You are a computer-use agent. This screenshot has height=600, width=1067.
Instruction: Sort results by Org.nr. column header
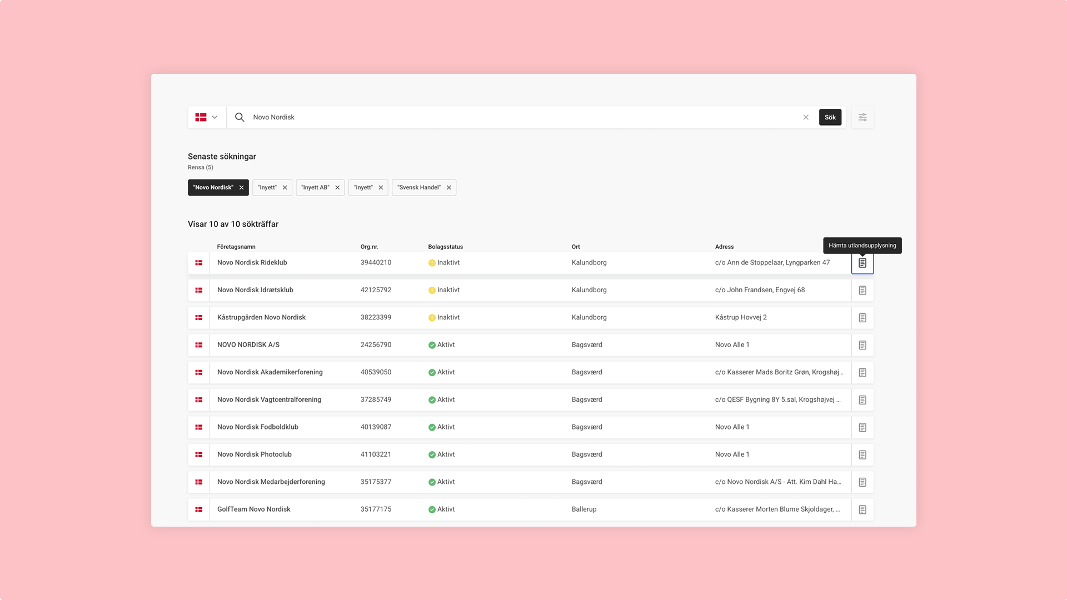pos(368,247)
